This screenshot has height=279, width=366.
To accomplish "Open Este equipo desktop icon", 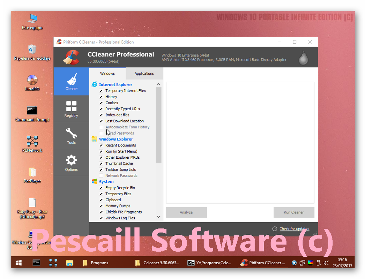I will click(32, 22).
